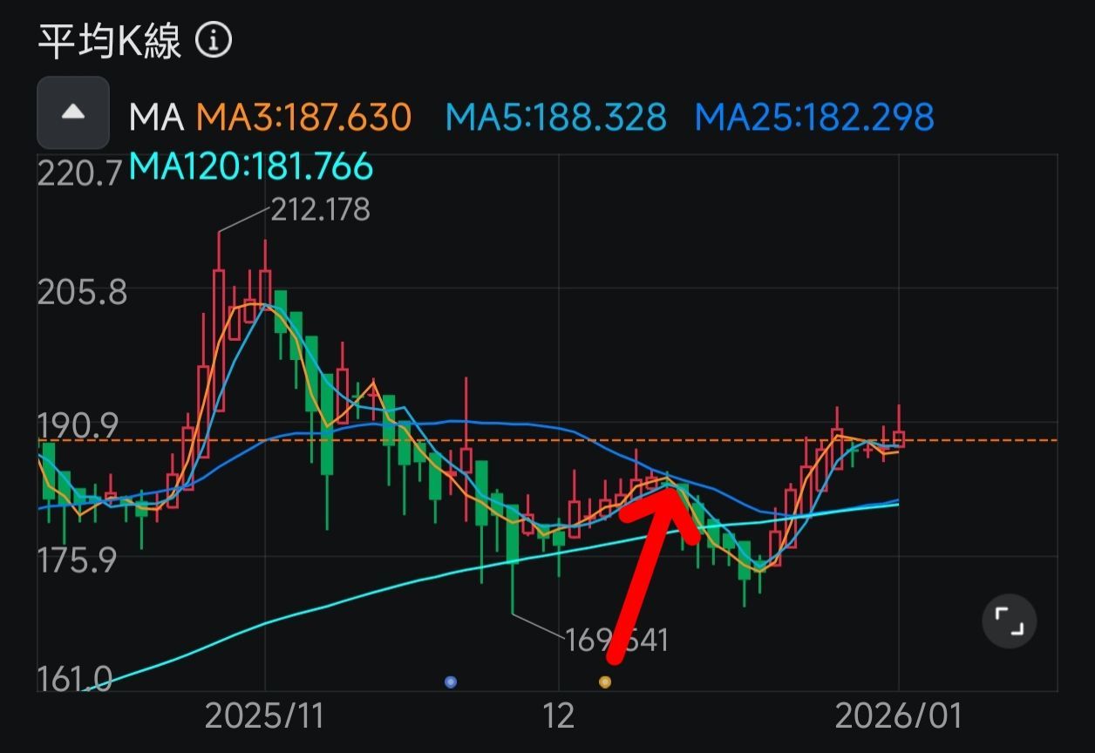The height and width of the screenshot is (753, 1095).
Task: Expand chart to fullscreen with corner icon
Action: point(1009,622)
